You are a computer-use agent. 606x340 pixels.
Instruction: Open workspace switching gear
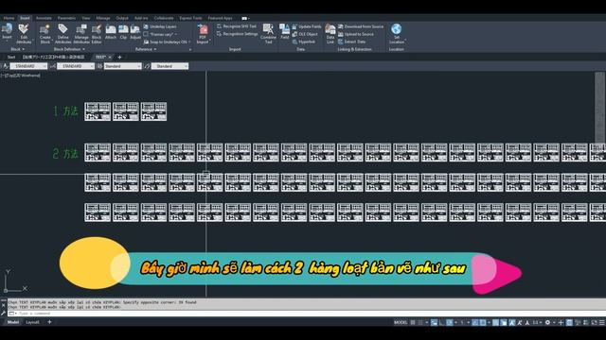click(547, 322)
